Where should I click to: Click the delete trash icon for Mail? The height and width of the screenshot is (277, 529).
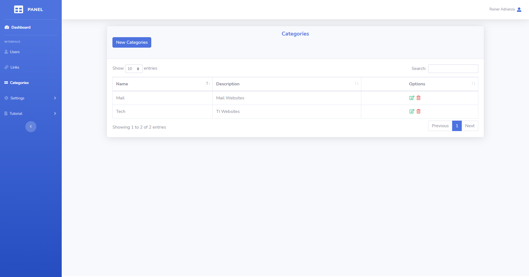pos(419,98)
